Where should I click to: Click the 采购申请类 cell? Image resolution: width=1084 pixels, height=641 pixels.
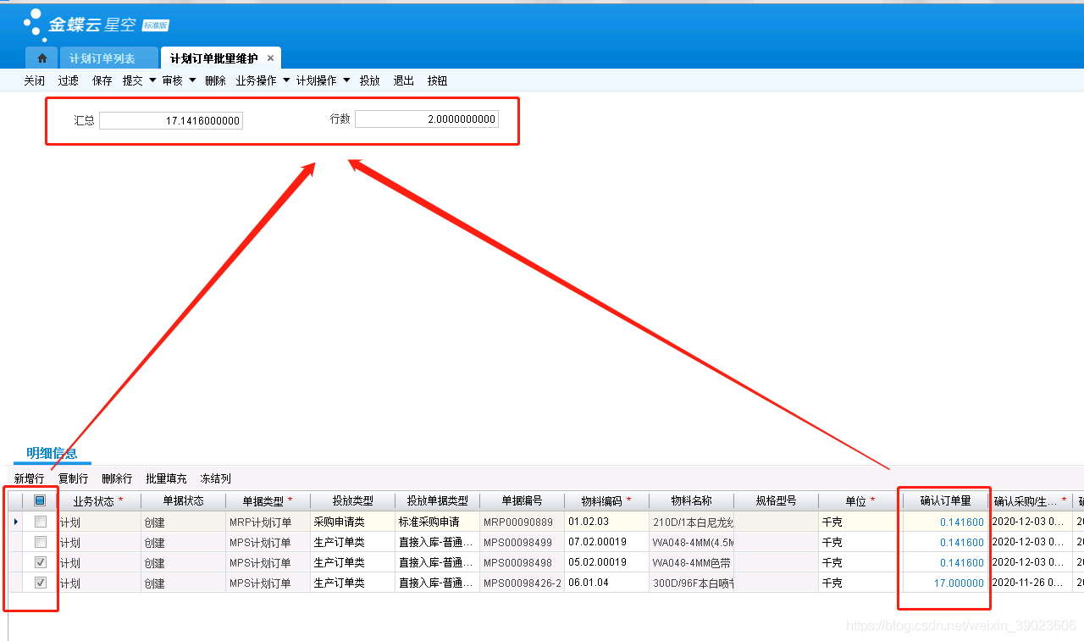click(x=352, y=522)
